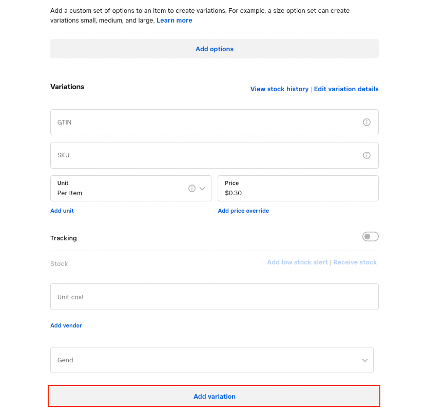Click into the SKU field
425x411 pixels.
click(205, 155)
